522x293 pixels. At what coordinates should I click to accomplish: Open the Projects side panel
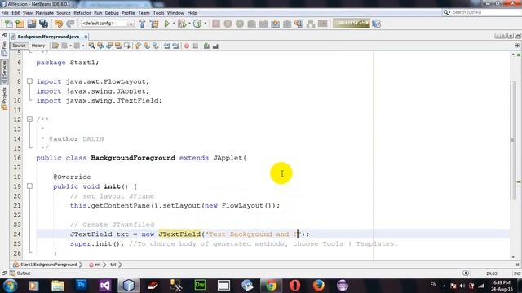[4, 98]
